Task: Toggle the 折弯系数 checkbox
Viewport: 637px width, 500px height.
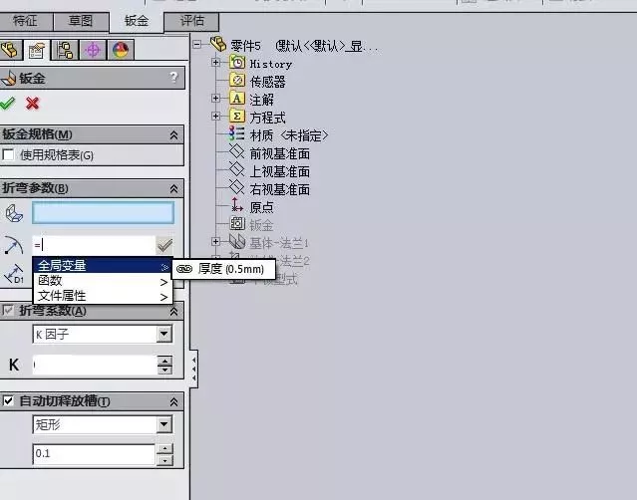Action: click(x=9, y=311)
